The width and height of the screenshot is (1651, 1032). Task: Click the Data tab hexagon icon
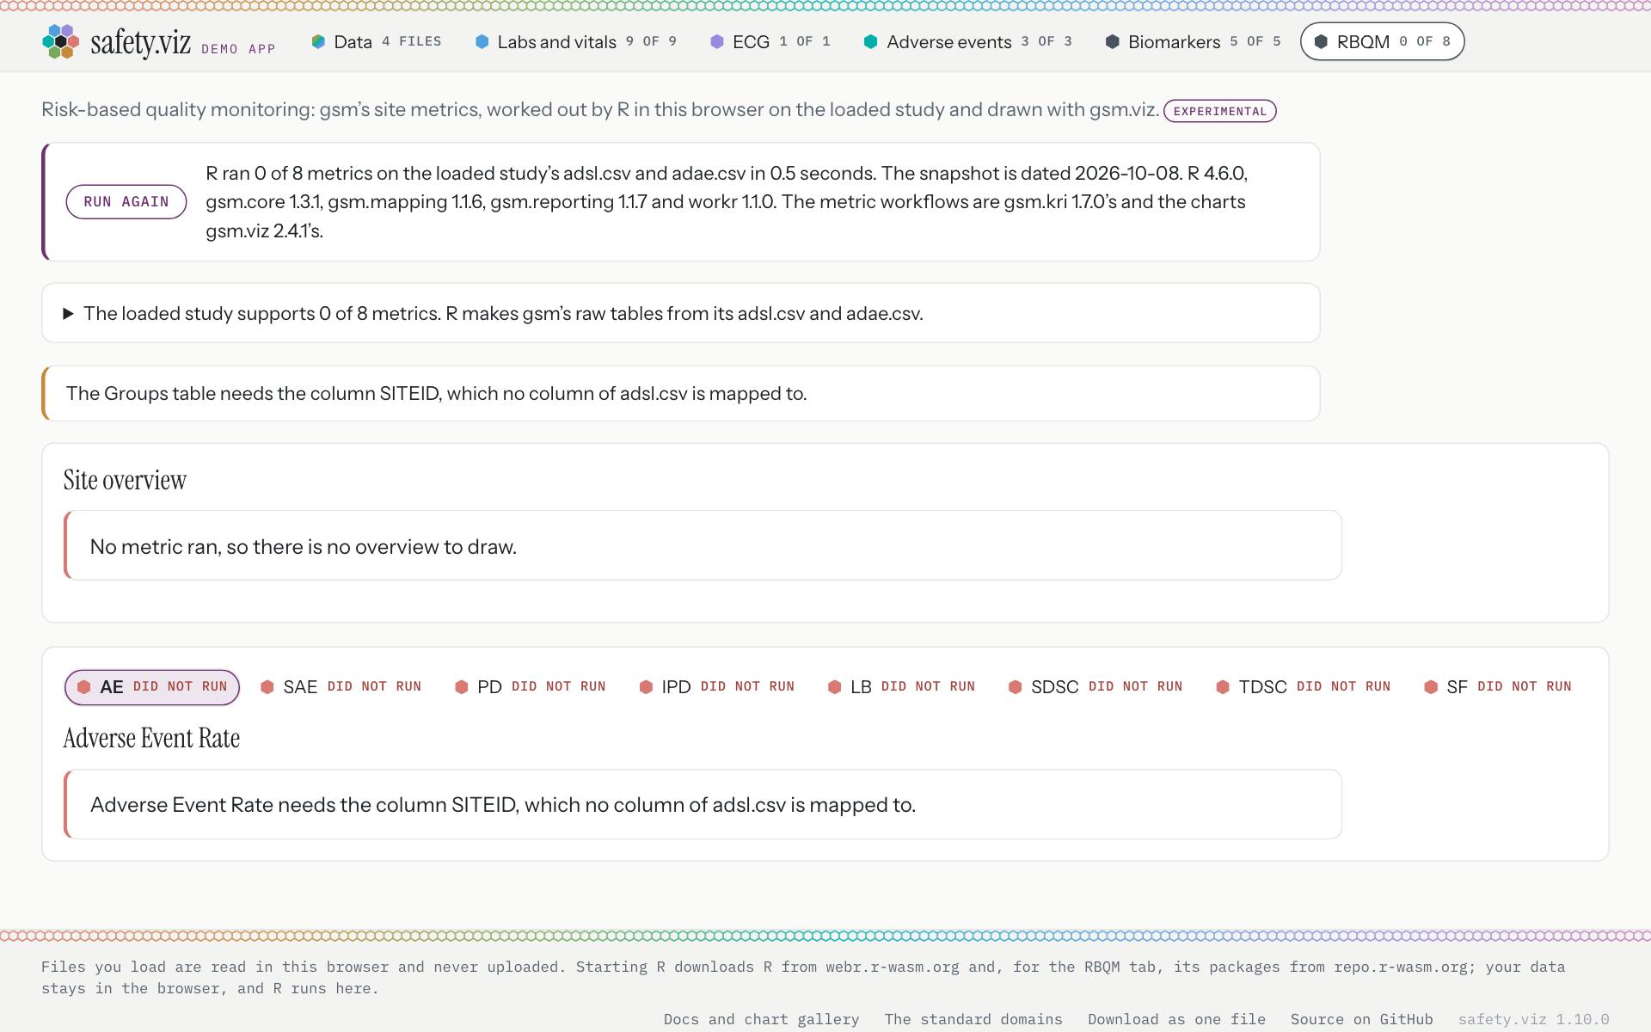point(318,41)
